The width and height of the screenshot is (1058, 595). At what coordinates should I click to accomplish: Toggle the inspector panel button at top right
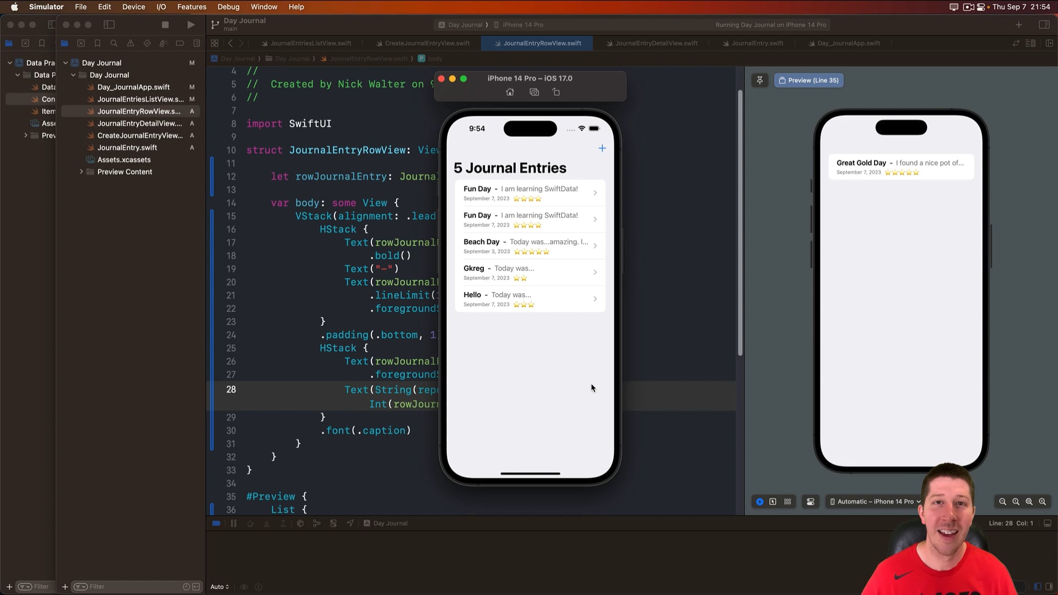pyautogui.click(x=1044, y=25)
